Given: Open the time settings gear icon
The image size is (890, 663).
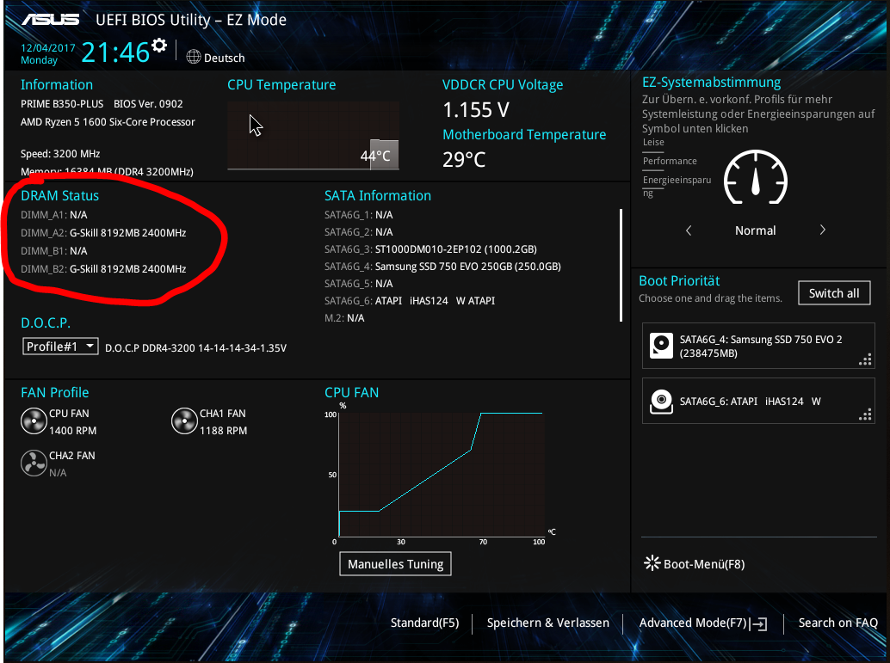Looking at the screenshot, I should 160,46.
